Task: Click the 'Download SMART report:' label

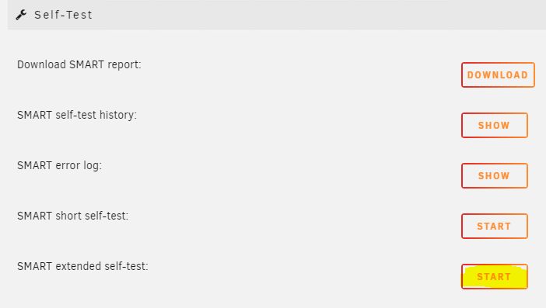Action: coord(79,65)
